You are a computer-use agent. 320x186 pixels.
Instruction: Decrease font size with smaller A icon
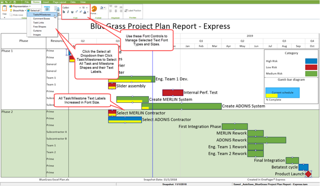point(76,12)
